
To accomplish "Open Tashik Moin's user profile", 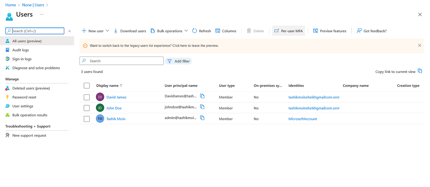I will pos(116,118).
